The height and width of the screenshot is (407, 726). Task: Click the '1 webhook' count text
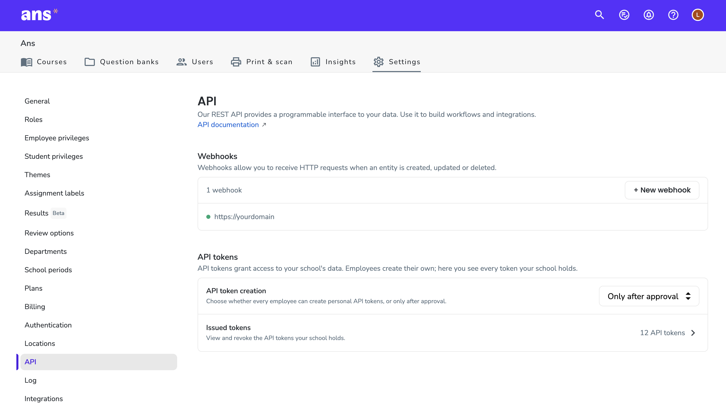point(224,190)
